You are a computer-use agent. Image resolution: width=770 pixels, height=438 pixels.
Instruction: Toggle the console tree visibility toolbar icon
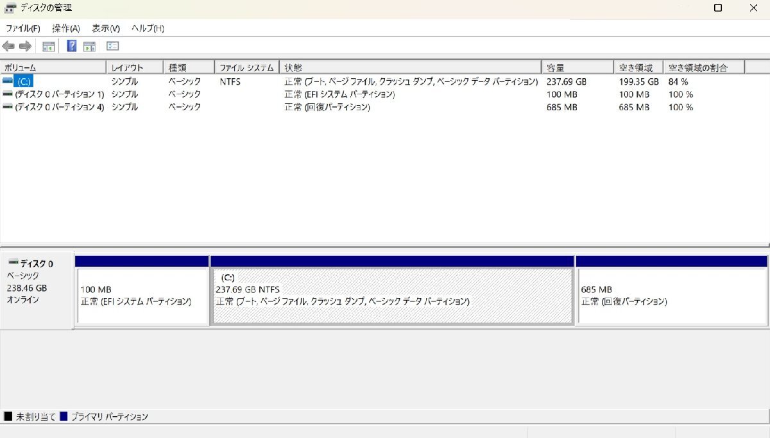47,46
